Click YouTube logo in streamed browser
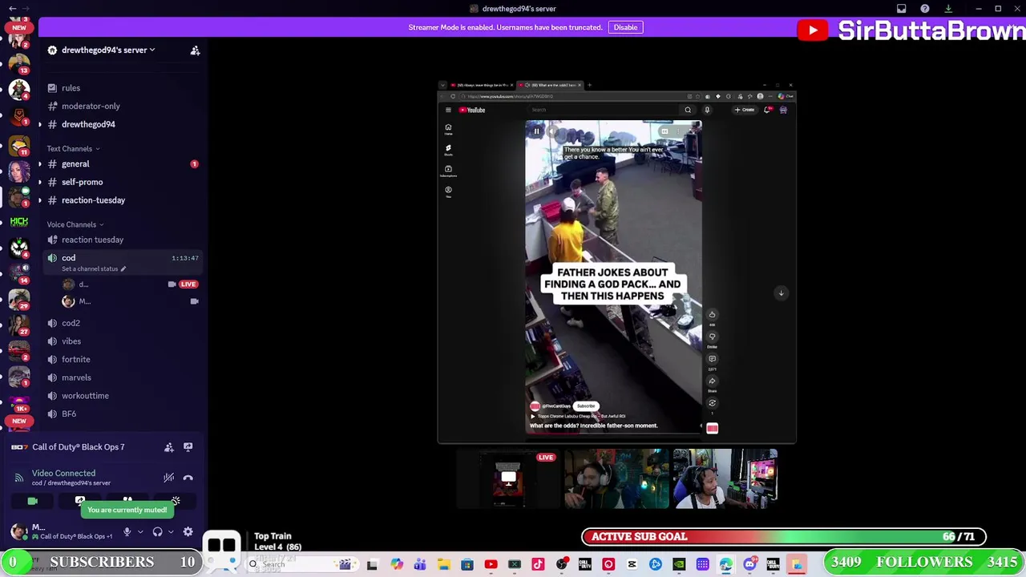The width and height of the screenshot is (1026, 577). tap(472, 110)
